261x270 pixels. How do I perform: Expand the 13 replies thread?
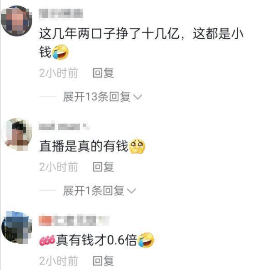click(x=97, y=97)
